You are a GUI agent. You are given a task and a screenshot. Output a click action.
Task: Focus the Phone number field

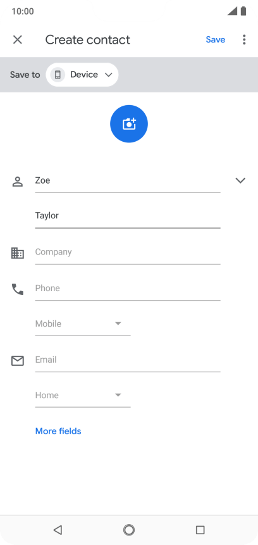coord(128,289)
